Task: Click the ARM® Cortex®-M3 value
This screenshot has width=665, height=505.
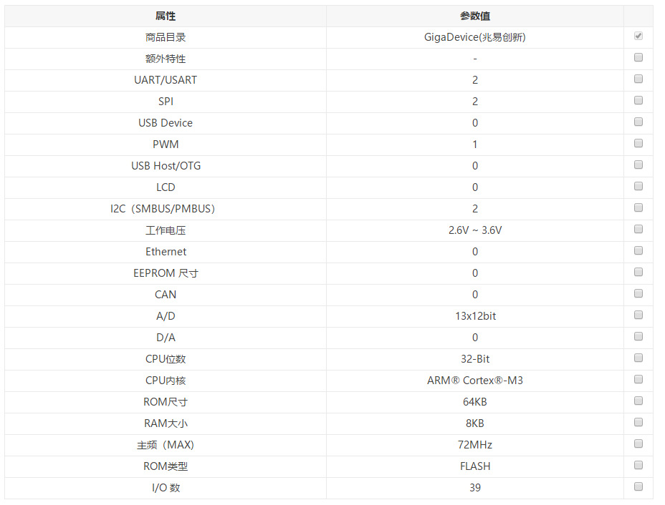Action: click(x=474, y=381)
